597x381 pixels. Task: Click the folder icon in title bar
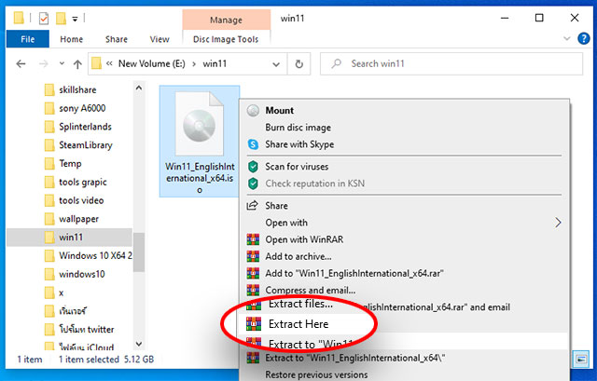[19, 18]
